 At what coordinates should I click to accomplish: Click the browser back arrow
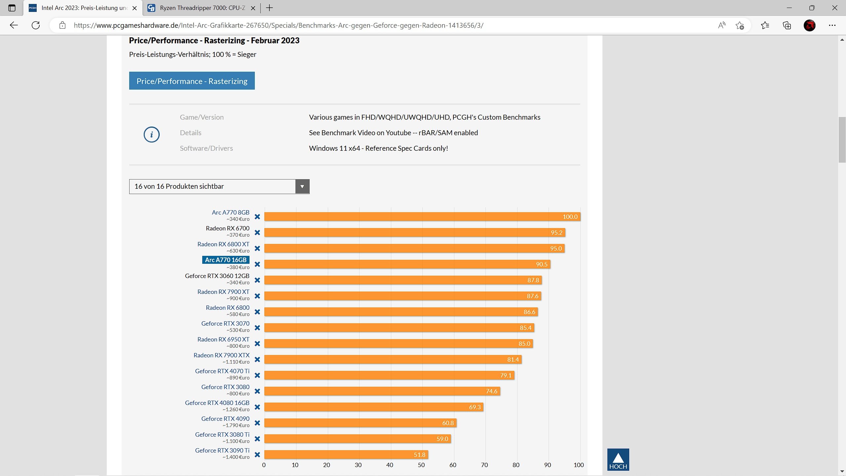tap(14, 25)
